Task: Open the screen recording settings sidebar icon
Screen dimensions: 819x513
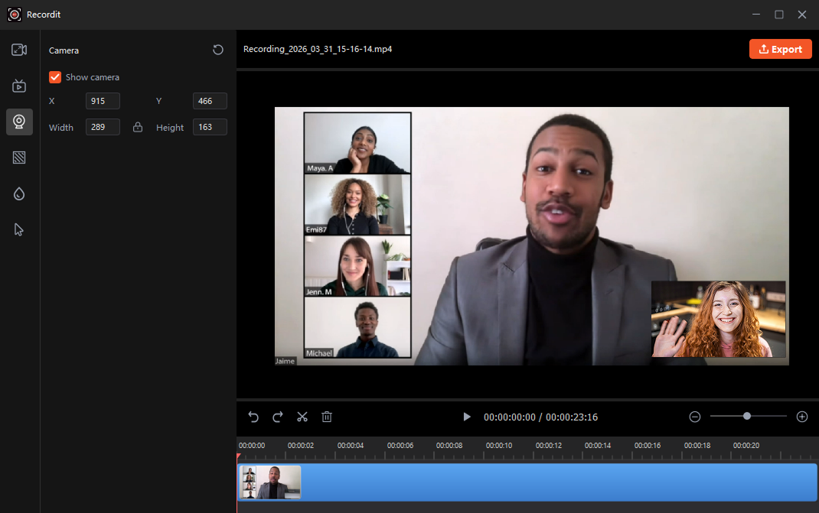Action: pos(19,50)
